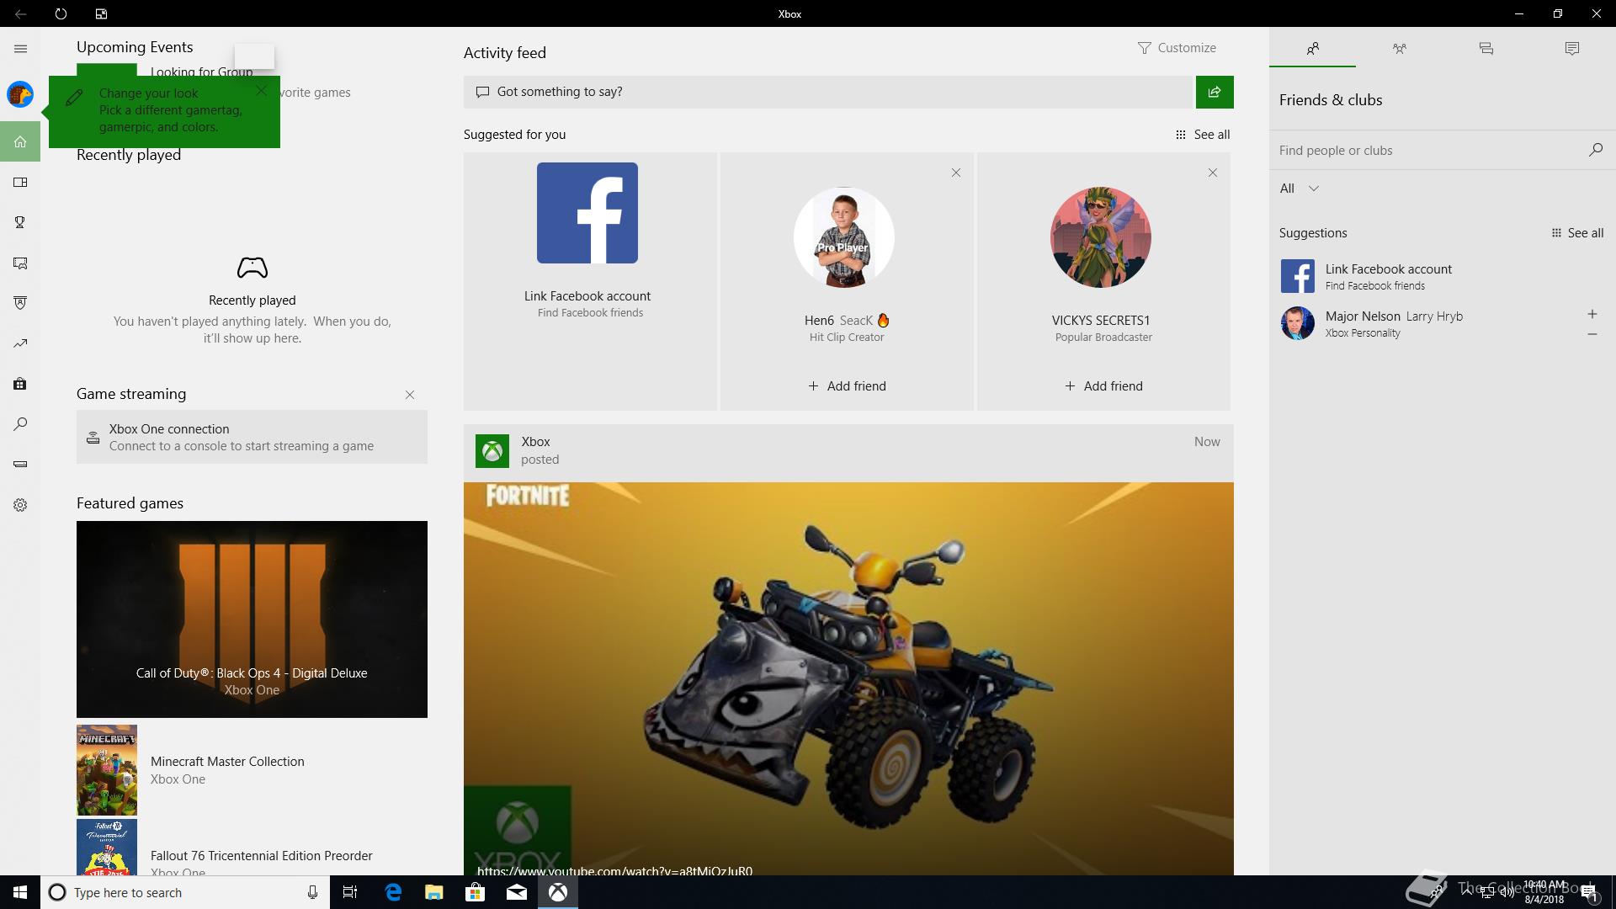Image resolution: width=1616 pixels, height=909 pixels.
Task: Open File Explorer from taskbar
Action: [x=434, y=892]
